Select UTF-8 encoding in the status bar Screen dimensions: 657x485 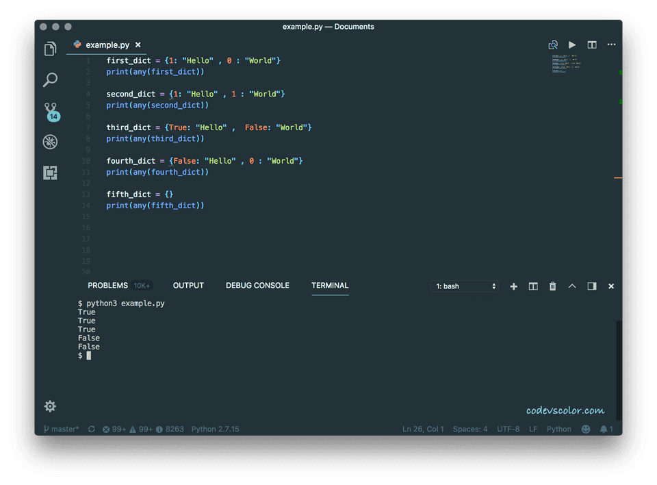508,429
